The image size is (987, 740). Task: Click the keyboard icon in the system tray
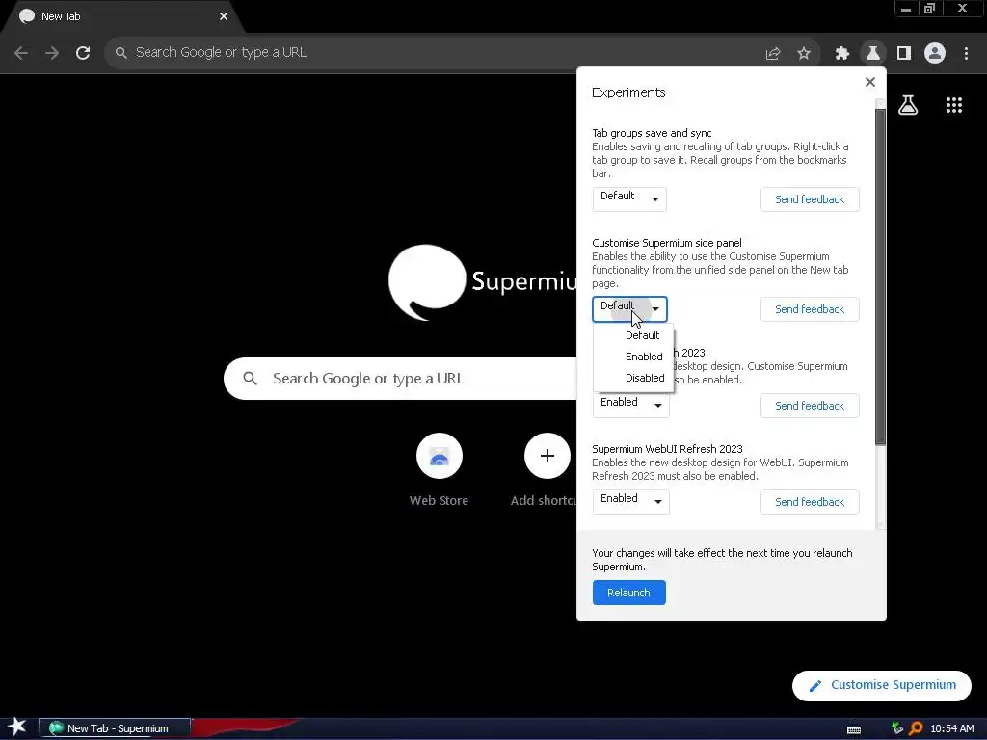click(x=854, y=729)
